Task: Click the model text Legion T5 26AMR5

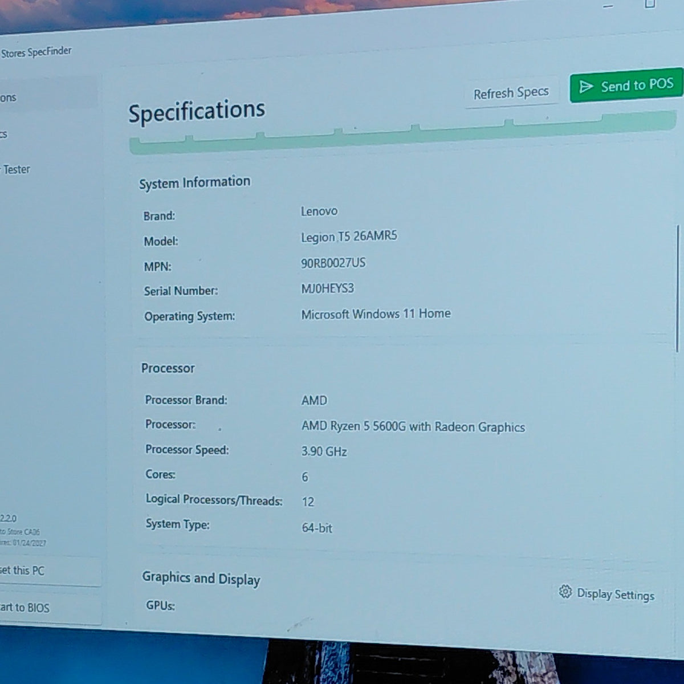Action: (349, 237)
